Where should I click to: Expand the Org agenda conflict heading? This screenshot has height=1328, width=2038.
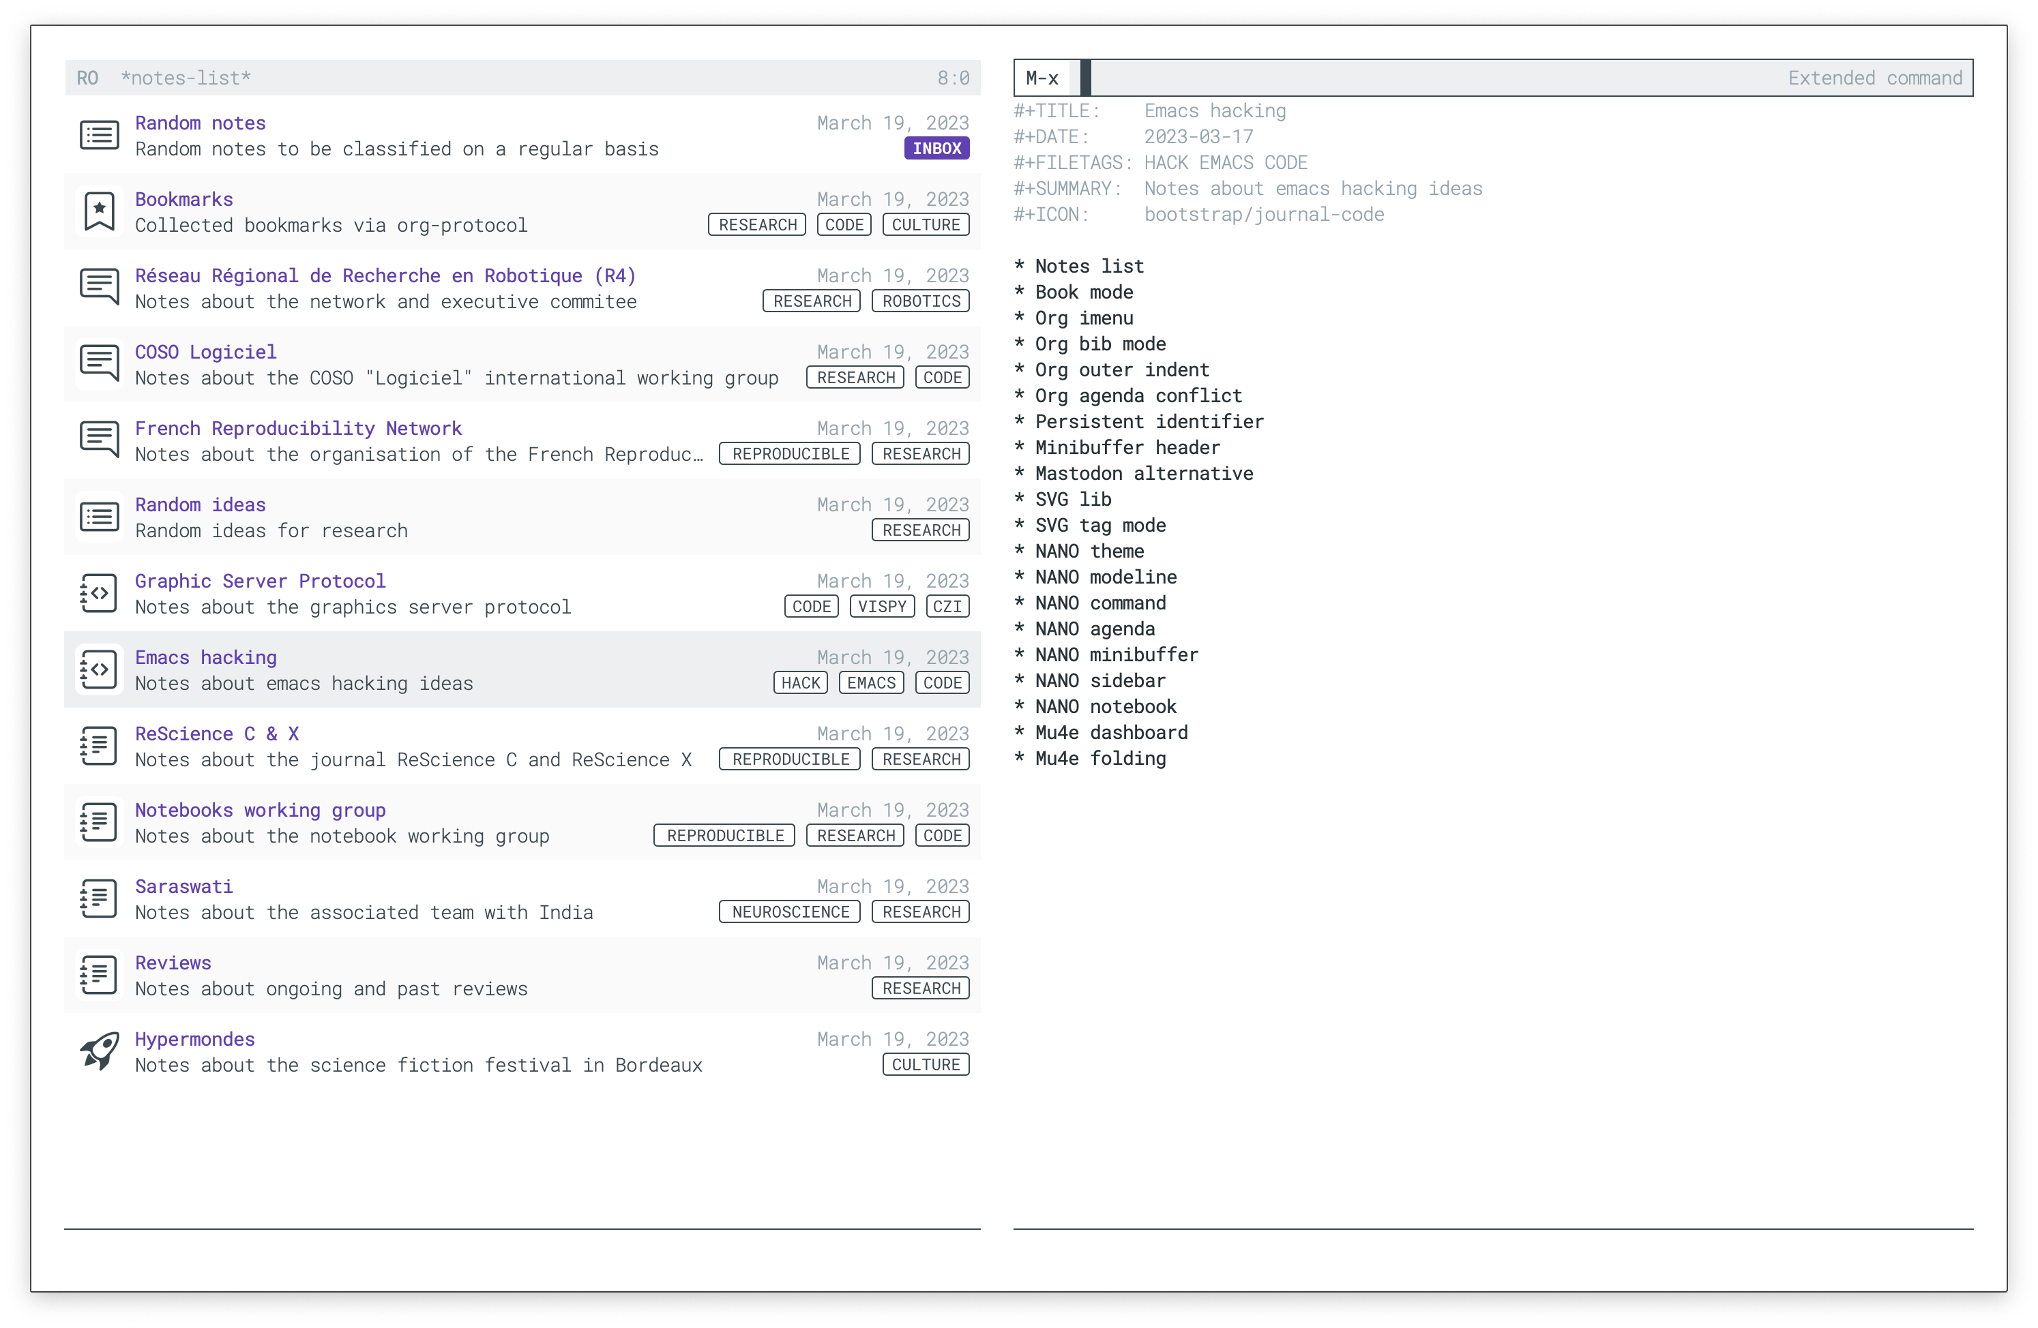point(1137,395)
